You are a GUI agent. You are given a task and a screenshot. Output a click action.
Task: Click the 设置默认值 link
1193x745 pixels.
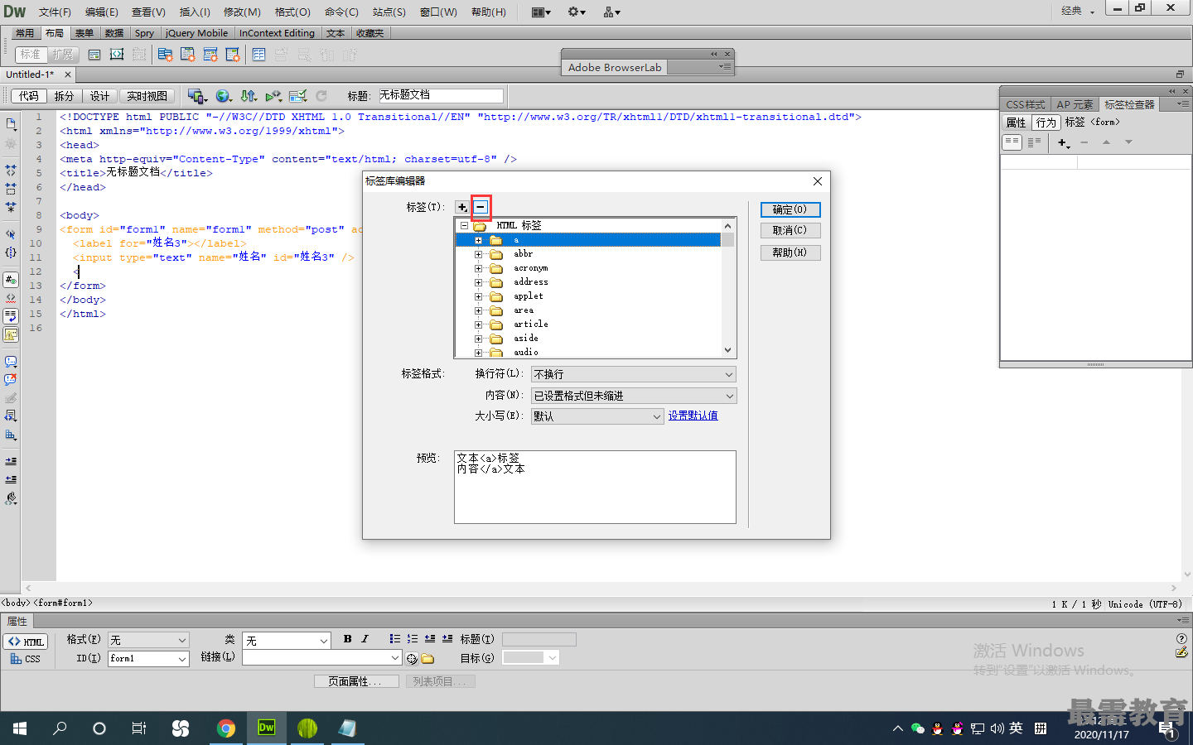(693, 416)
